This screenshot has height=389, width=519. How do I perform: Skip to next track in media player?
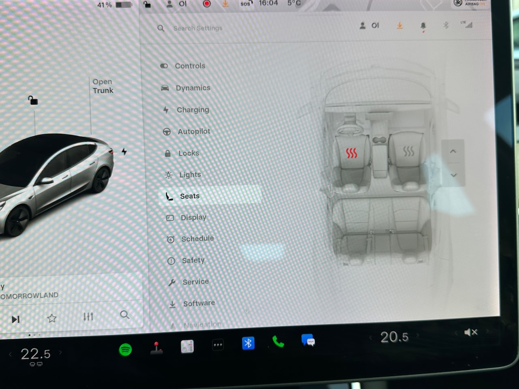pyautogui.click(x=16, y=319)
